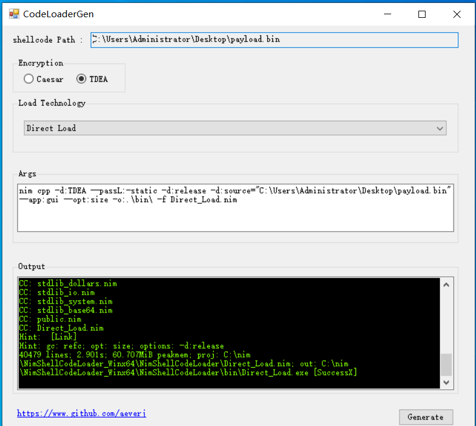Click the 'shellcode Path :' label
Image resolution: width=476 pixels, height=426 pixels.
(x=47, y=40)
